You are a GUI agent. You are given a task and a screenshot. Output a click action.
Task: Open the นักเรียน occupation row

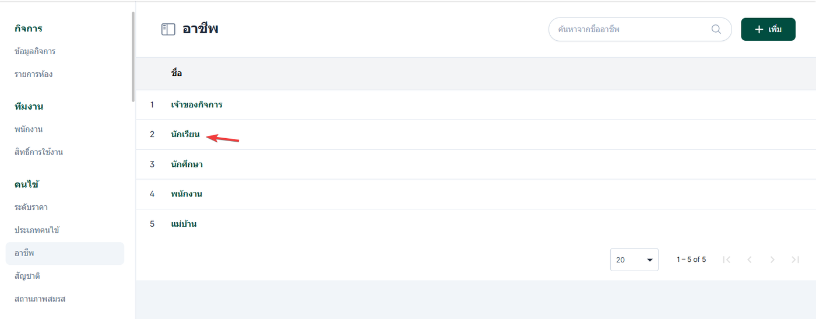click(x=185, y=135)
